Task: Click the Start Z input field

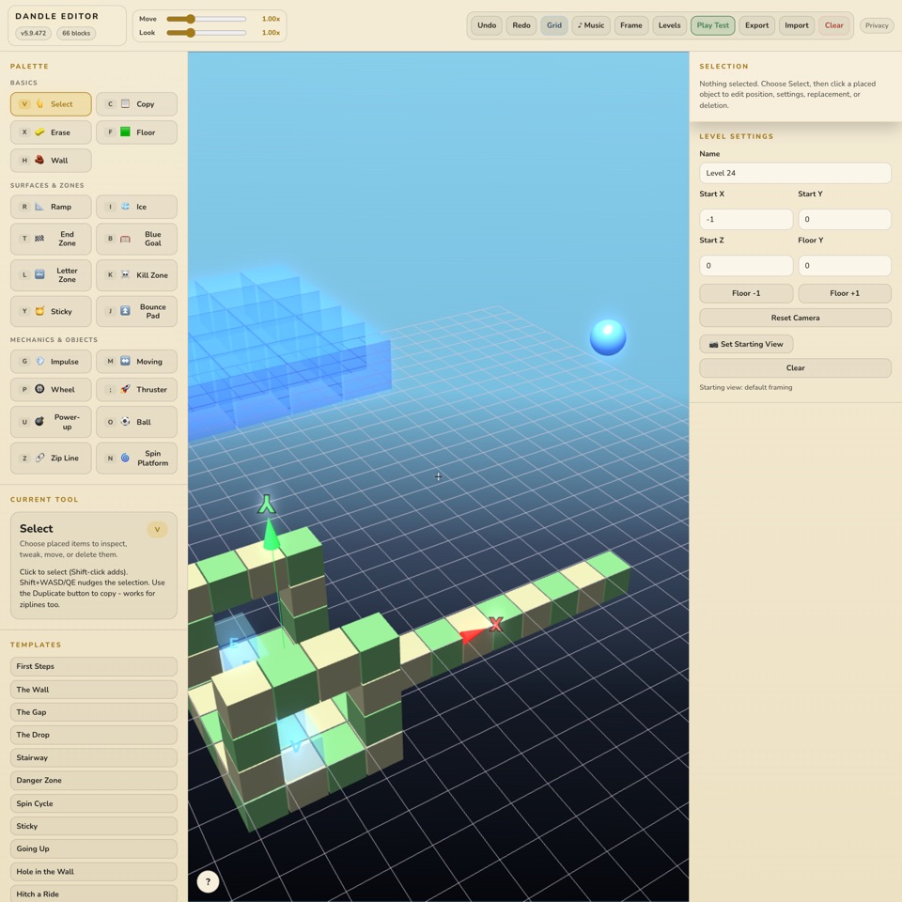Action: (746, 266)
